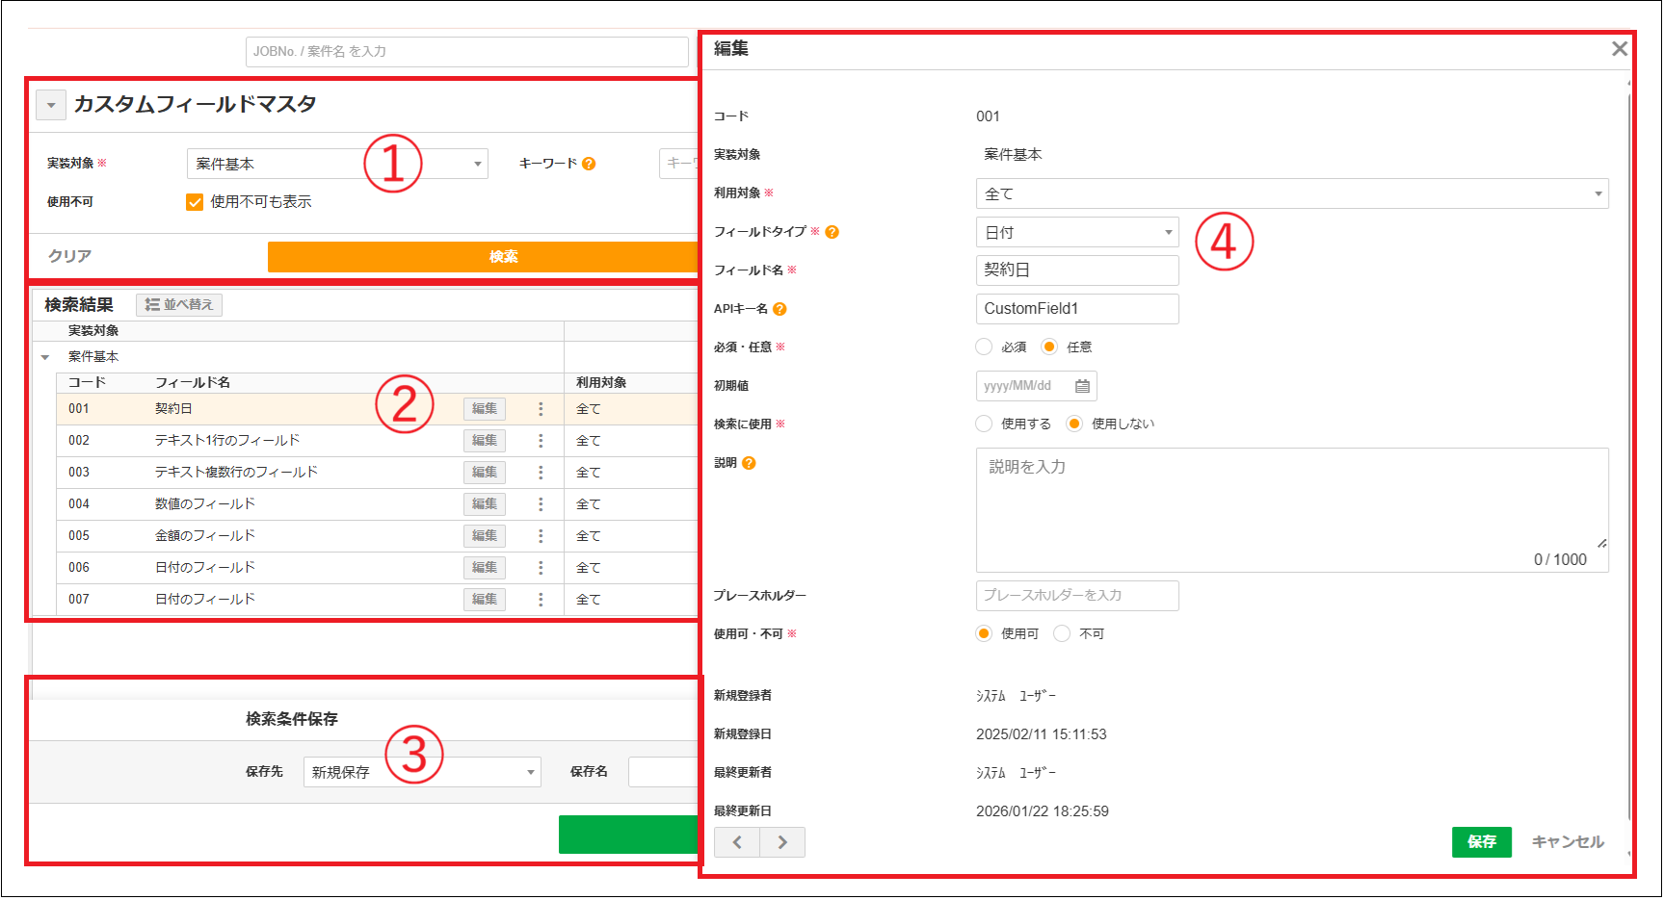
Task: Click the help icon beside APIキー名
Action: pos(779,309)
